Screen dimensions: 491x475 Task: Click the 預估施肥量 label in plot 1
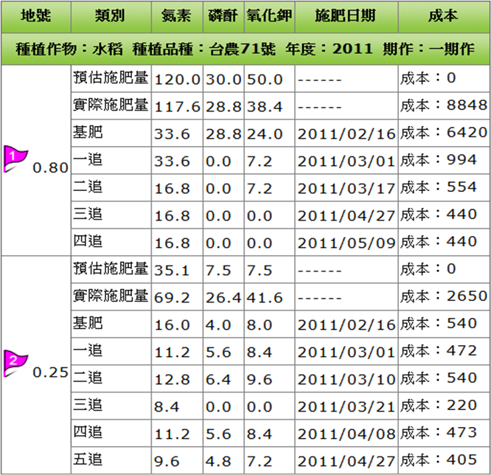point(111,77)
